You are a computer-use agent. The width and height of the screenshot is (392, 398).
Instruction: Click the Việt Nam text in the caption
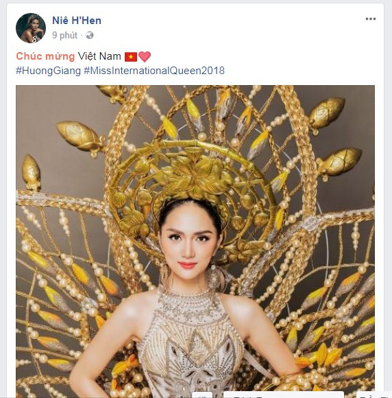click(99, 56)
